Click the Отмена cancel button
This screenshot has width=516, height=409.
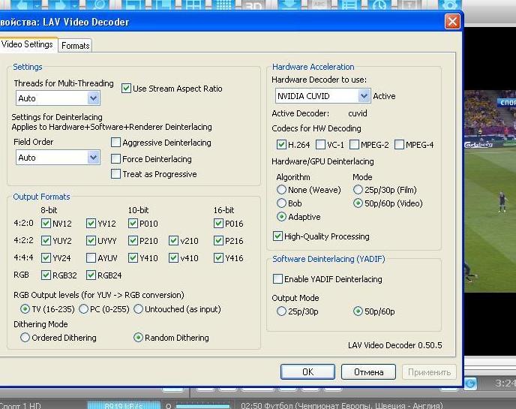pyautogui.click(x=368, y=371)
